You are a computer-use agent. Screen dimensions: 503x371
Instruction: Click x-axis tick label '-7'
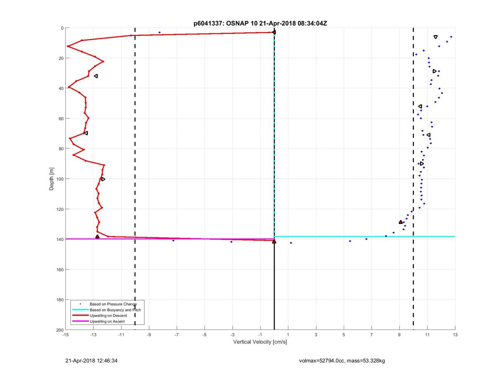176,335
